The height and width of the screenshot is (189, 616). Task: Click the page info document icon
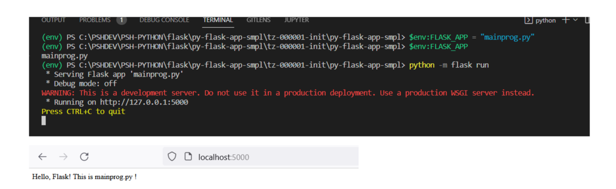(188, 157)
